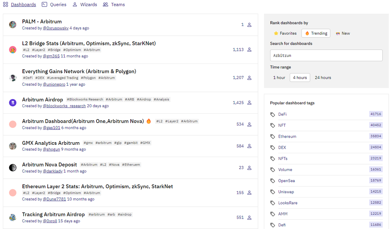Rank dashboards by Favorites
The width and height of the screenshot is (390, 229).
tap(285, 33)
